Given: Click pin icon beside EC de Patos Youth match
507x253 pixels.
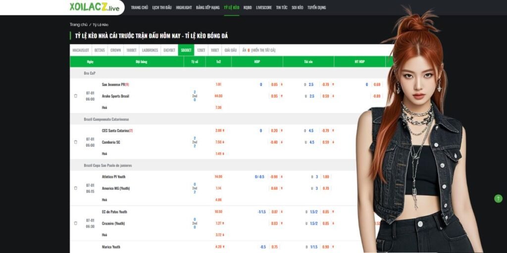Looking at the screenshot, I should click(76, 223).
